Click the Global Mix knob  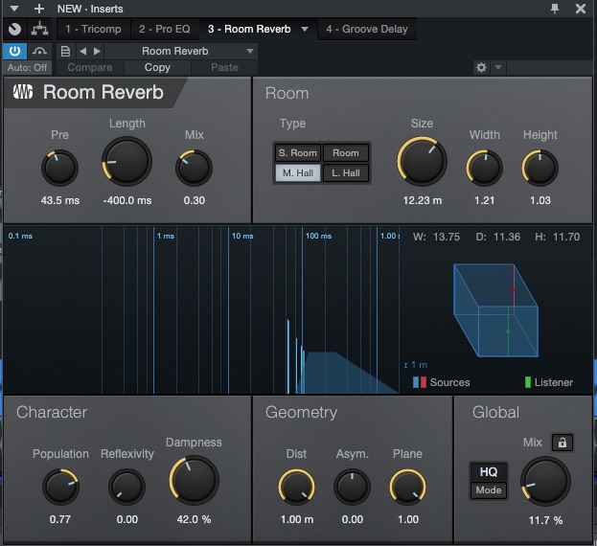[545, 481]
